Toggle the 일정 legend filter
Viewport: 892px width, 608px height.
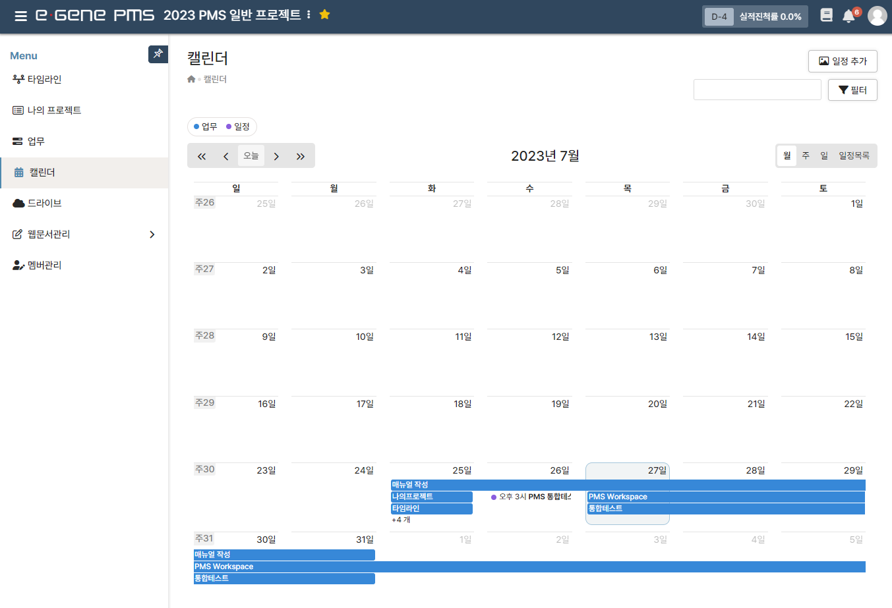pos(238,126)
